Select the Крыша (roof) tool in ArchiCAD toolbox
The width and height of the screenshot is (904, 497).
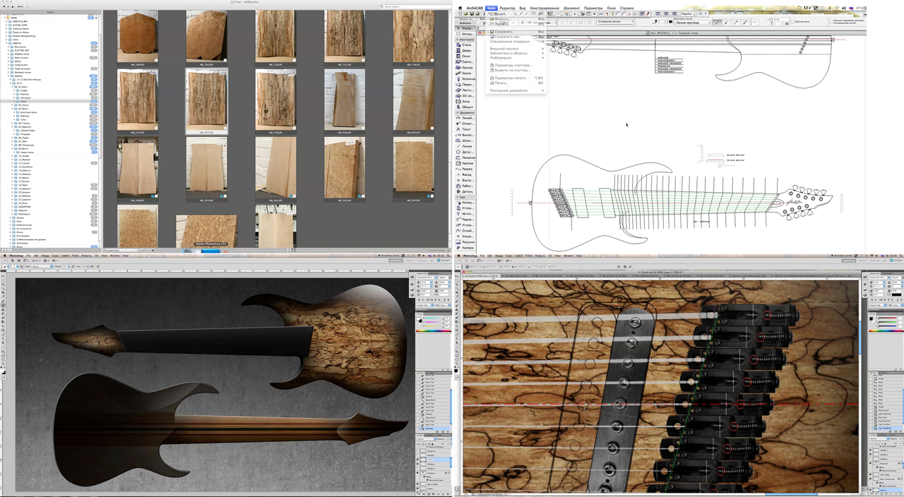(465, 68)
